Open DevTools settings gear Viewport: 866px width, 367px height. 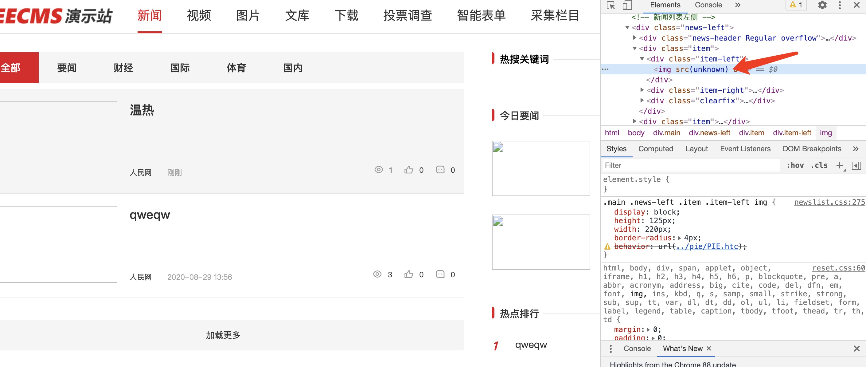[822, 5]
